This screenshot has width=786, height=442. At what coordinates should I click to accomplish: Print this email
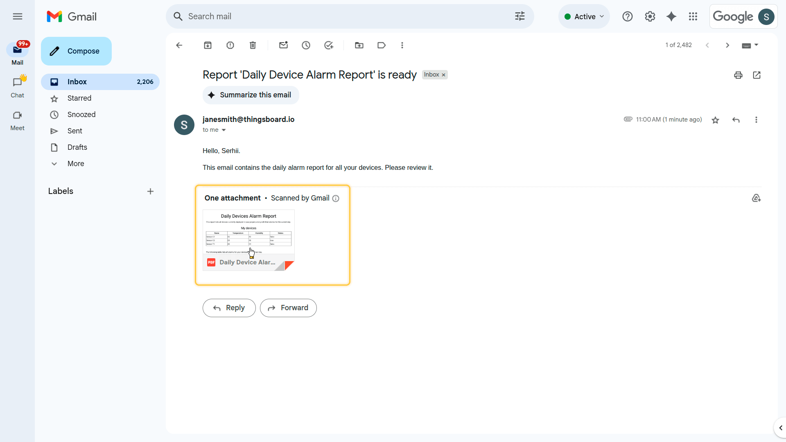tap(738, 75)
